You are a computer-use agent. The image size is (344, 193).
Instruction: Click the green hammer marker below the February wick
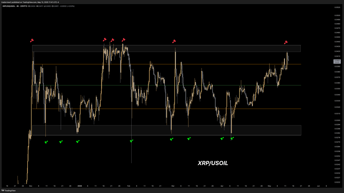[x=132, y=141]
